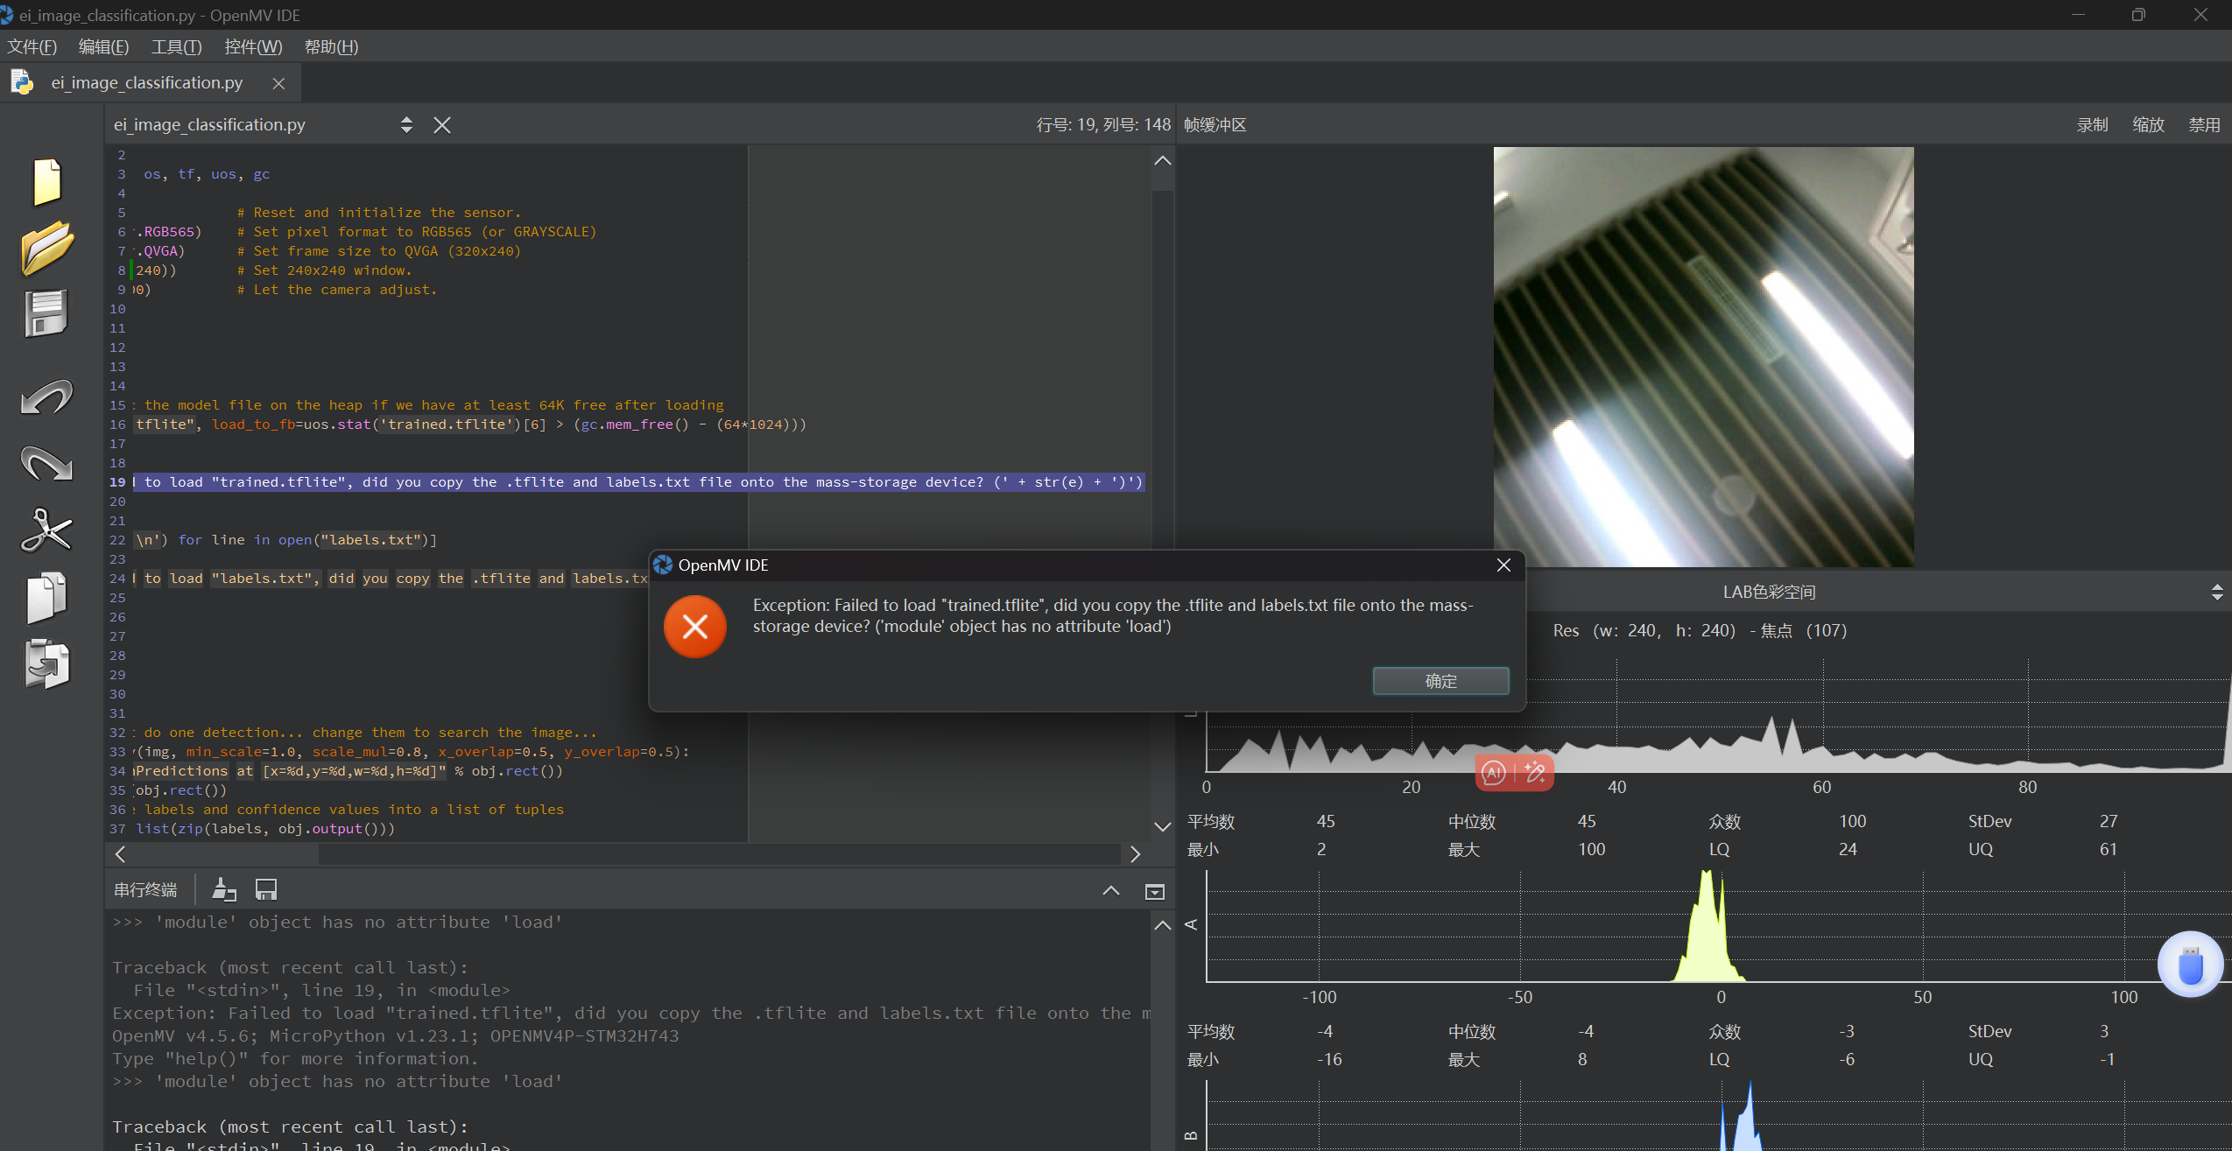Click the horizontal scroll right arrow

[1136, 854]
